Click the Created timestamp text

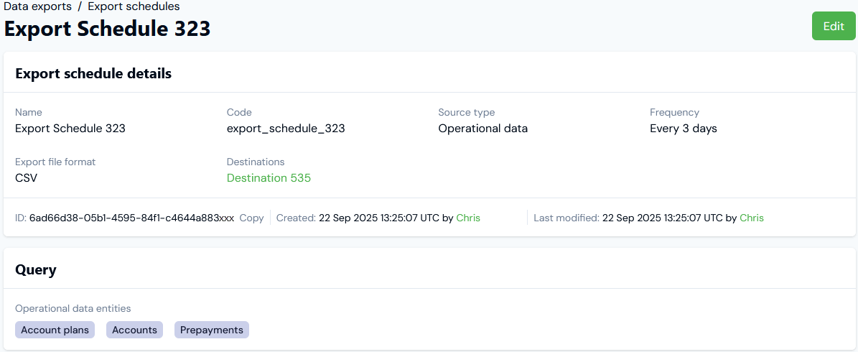click(x=379, y=218)
